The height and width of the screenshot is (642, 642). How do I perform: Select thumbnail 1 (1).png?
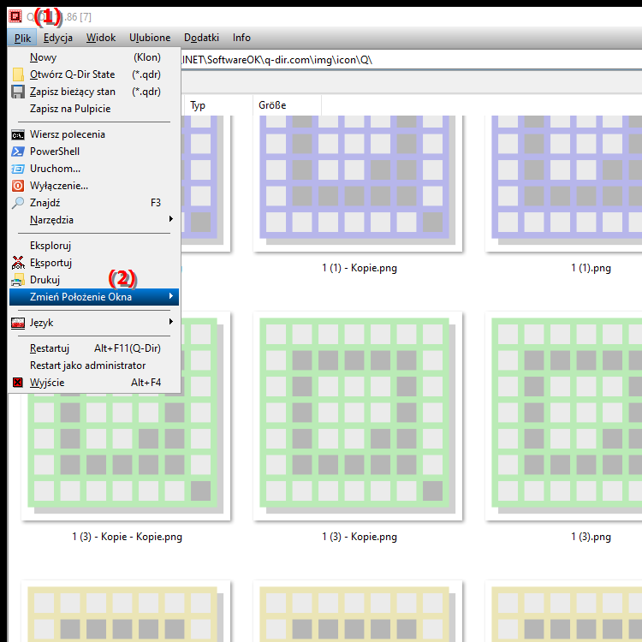(564, 183)
